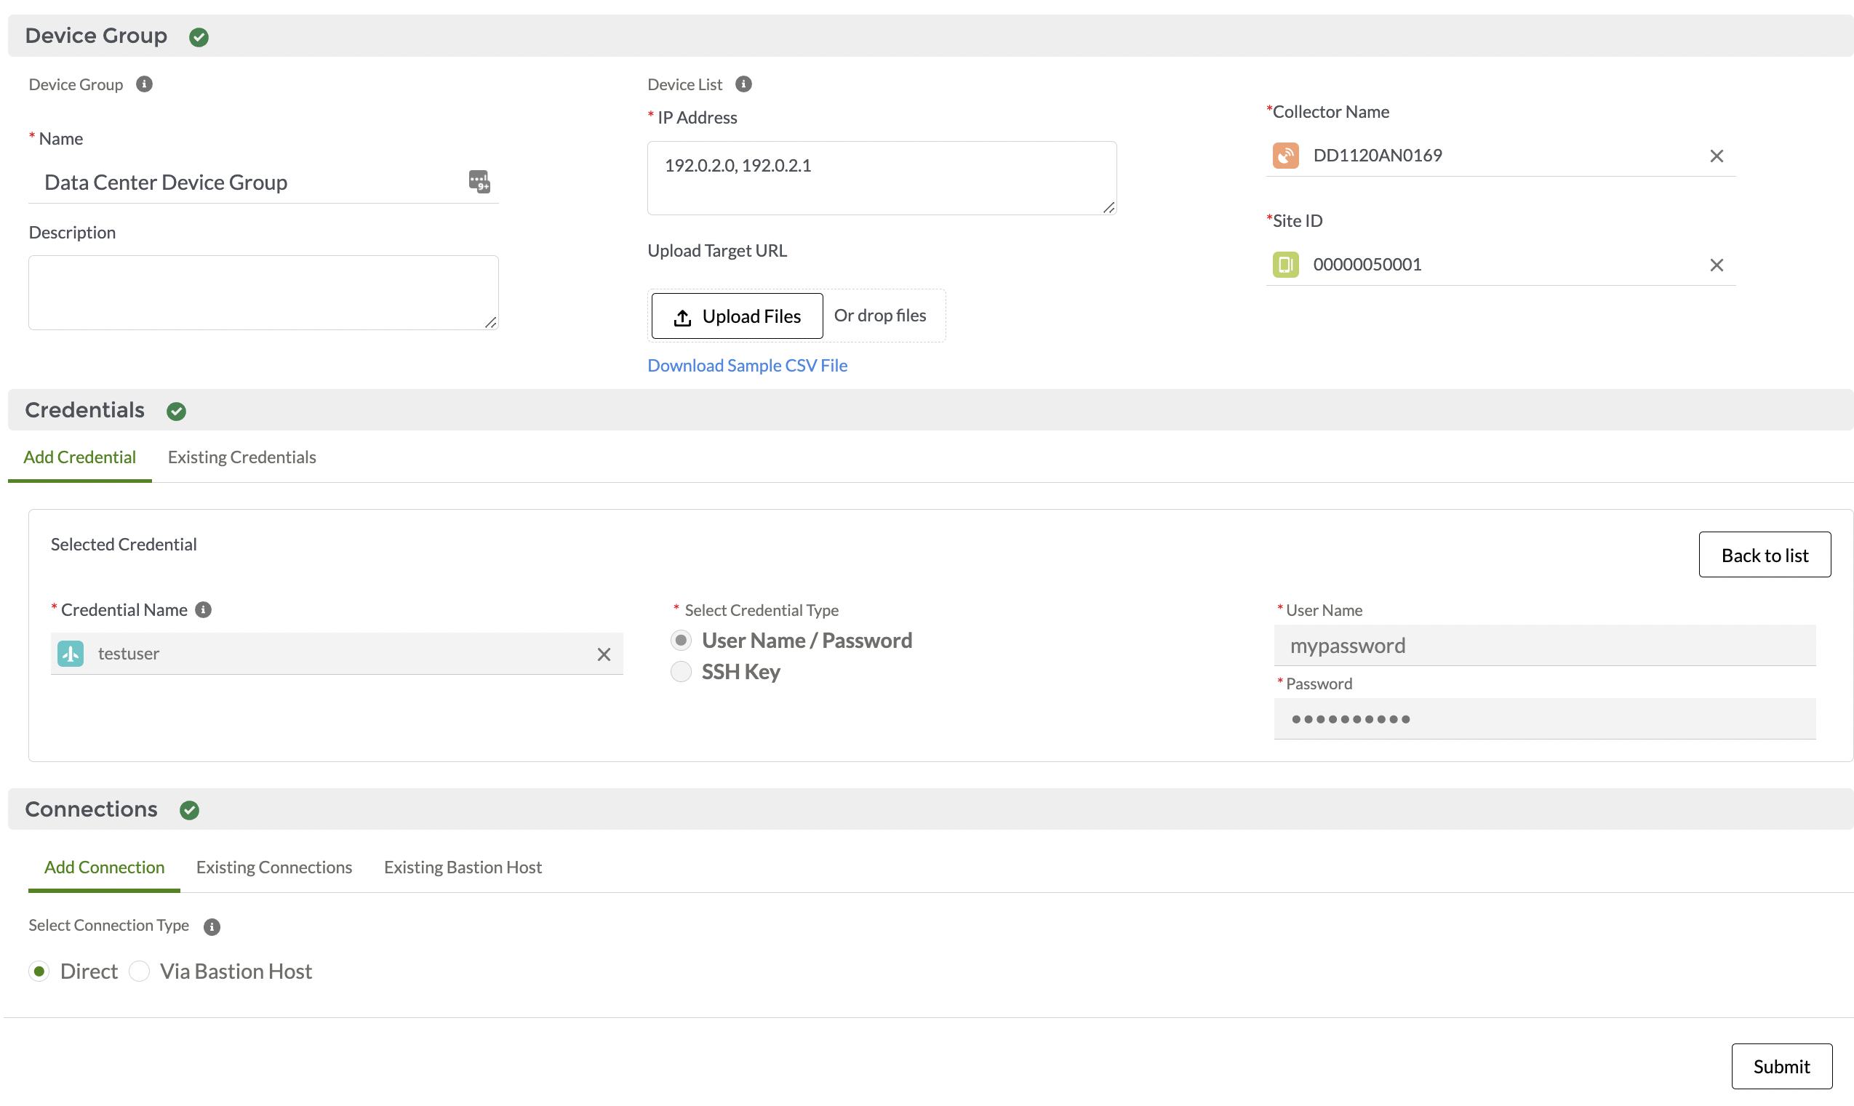Click the collector icon beside DD1120AN0169
Viewport: 1854px width, 1106px height.
(1285, 155)
